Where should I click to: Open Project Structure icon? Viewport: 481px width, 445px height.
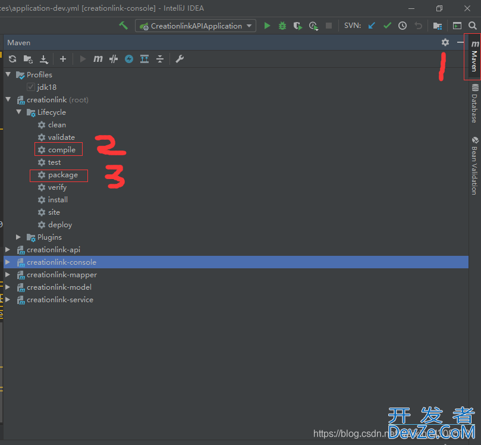[x=438, y=26]
